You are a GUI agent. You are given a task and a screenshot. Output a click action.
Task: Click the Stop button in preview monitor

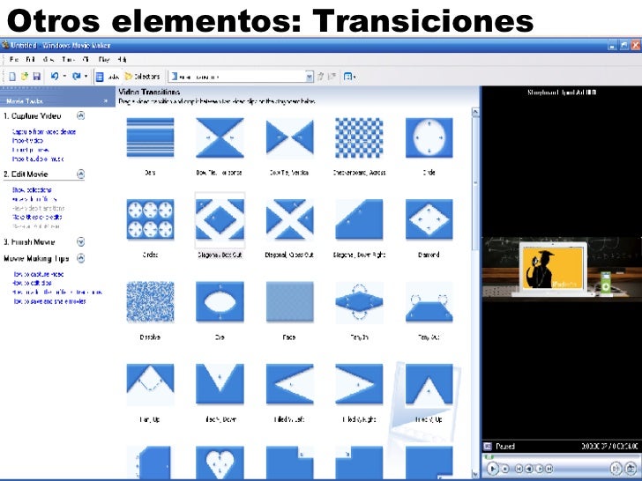coord(505,470)
